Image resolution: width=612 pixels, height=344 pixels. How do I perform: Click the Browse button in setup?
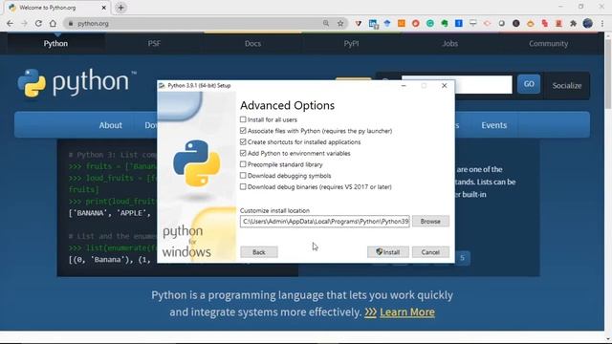point(430,221)
